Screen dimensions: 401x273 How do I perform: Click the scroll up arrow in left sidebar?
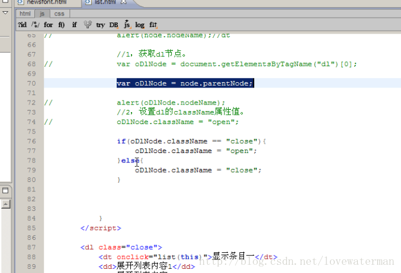[5, 204]
